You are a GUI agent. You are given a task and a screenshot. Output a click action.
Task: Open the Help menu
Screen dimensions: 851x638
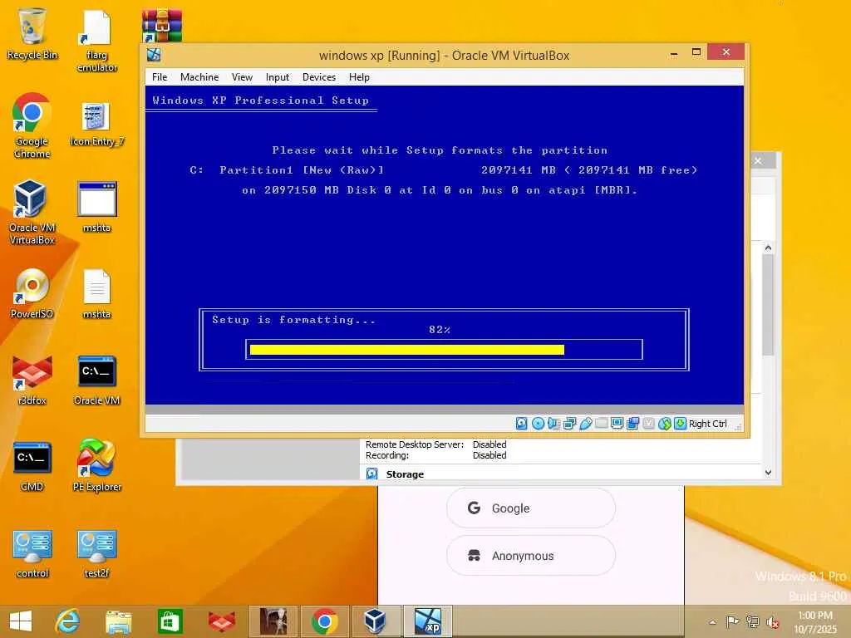tap(359, 77)
